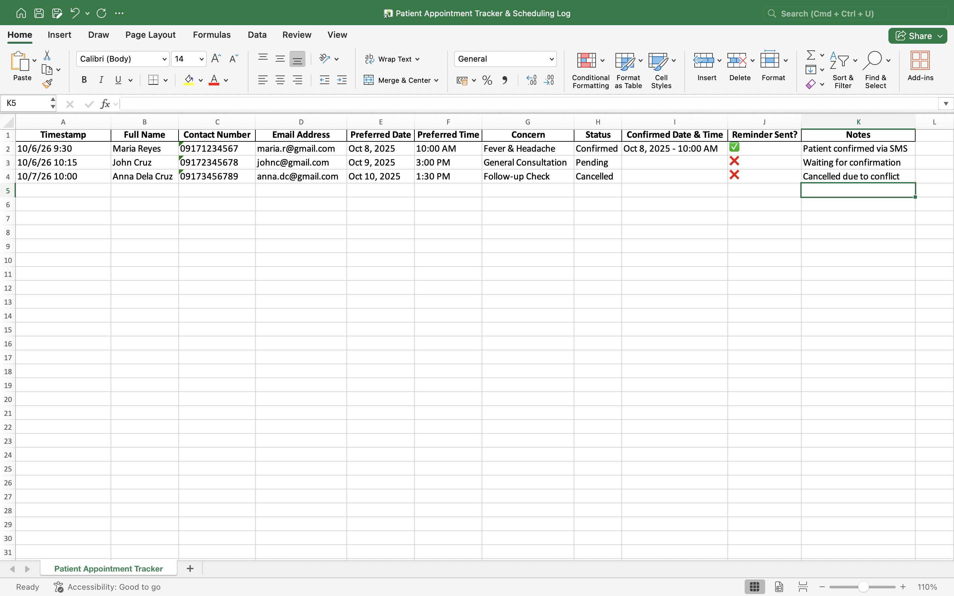This screenshot has height=596, width=954.
Task: Add a new sheet with plus button
Action: pos(190,569)
